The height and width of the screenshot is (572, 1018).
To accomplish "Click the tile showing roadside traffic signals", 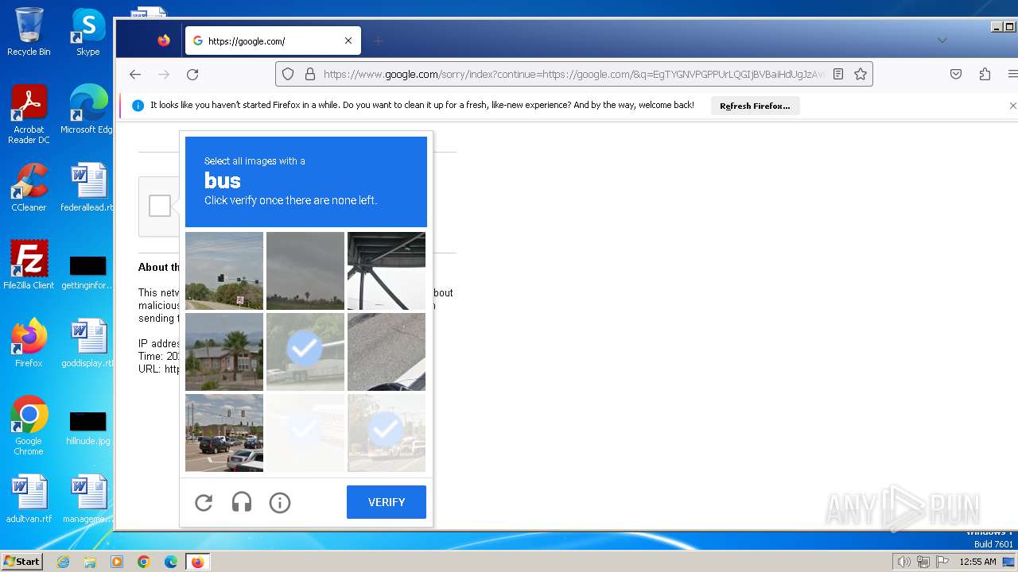I will point(224,271).
